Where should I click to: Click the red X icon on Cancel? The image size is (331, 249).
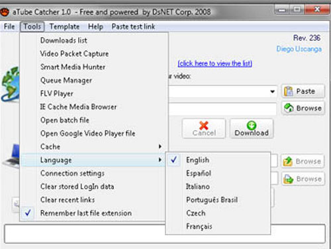pyautogui.click(x=203, y=125)
